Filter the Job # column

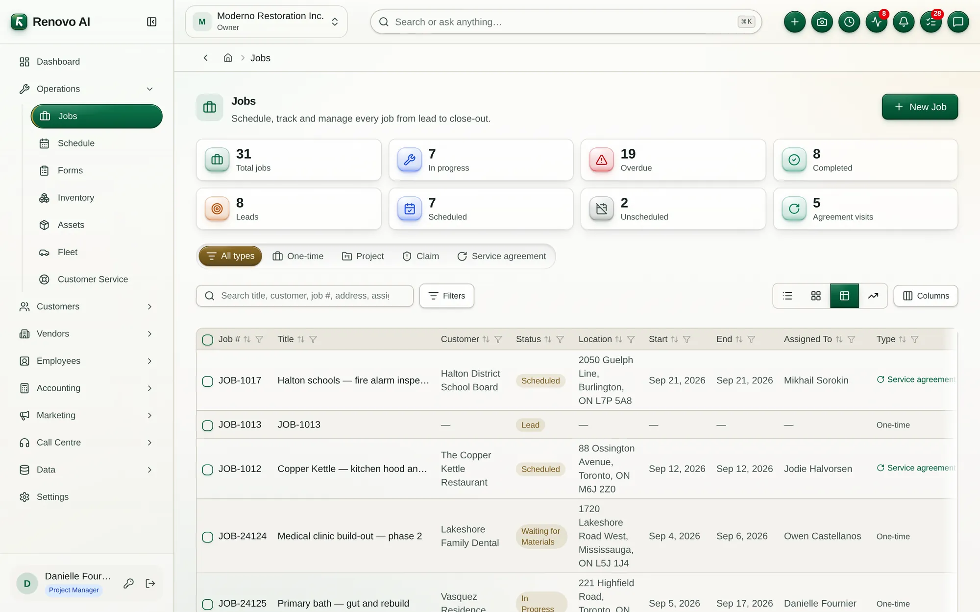pos(260,339)
